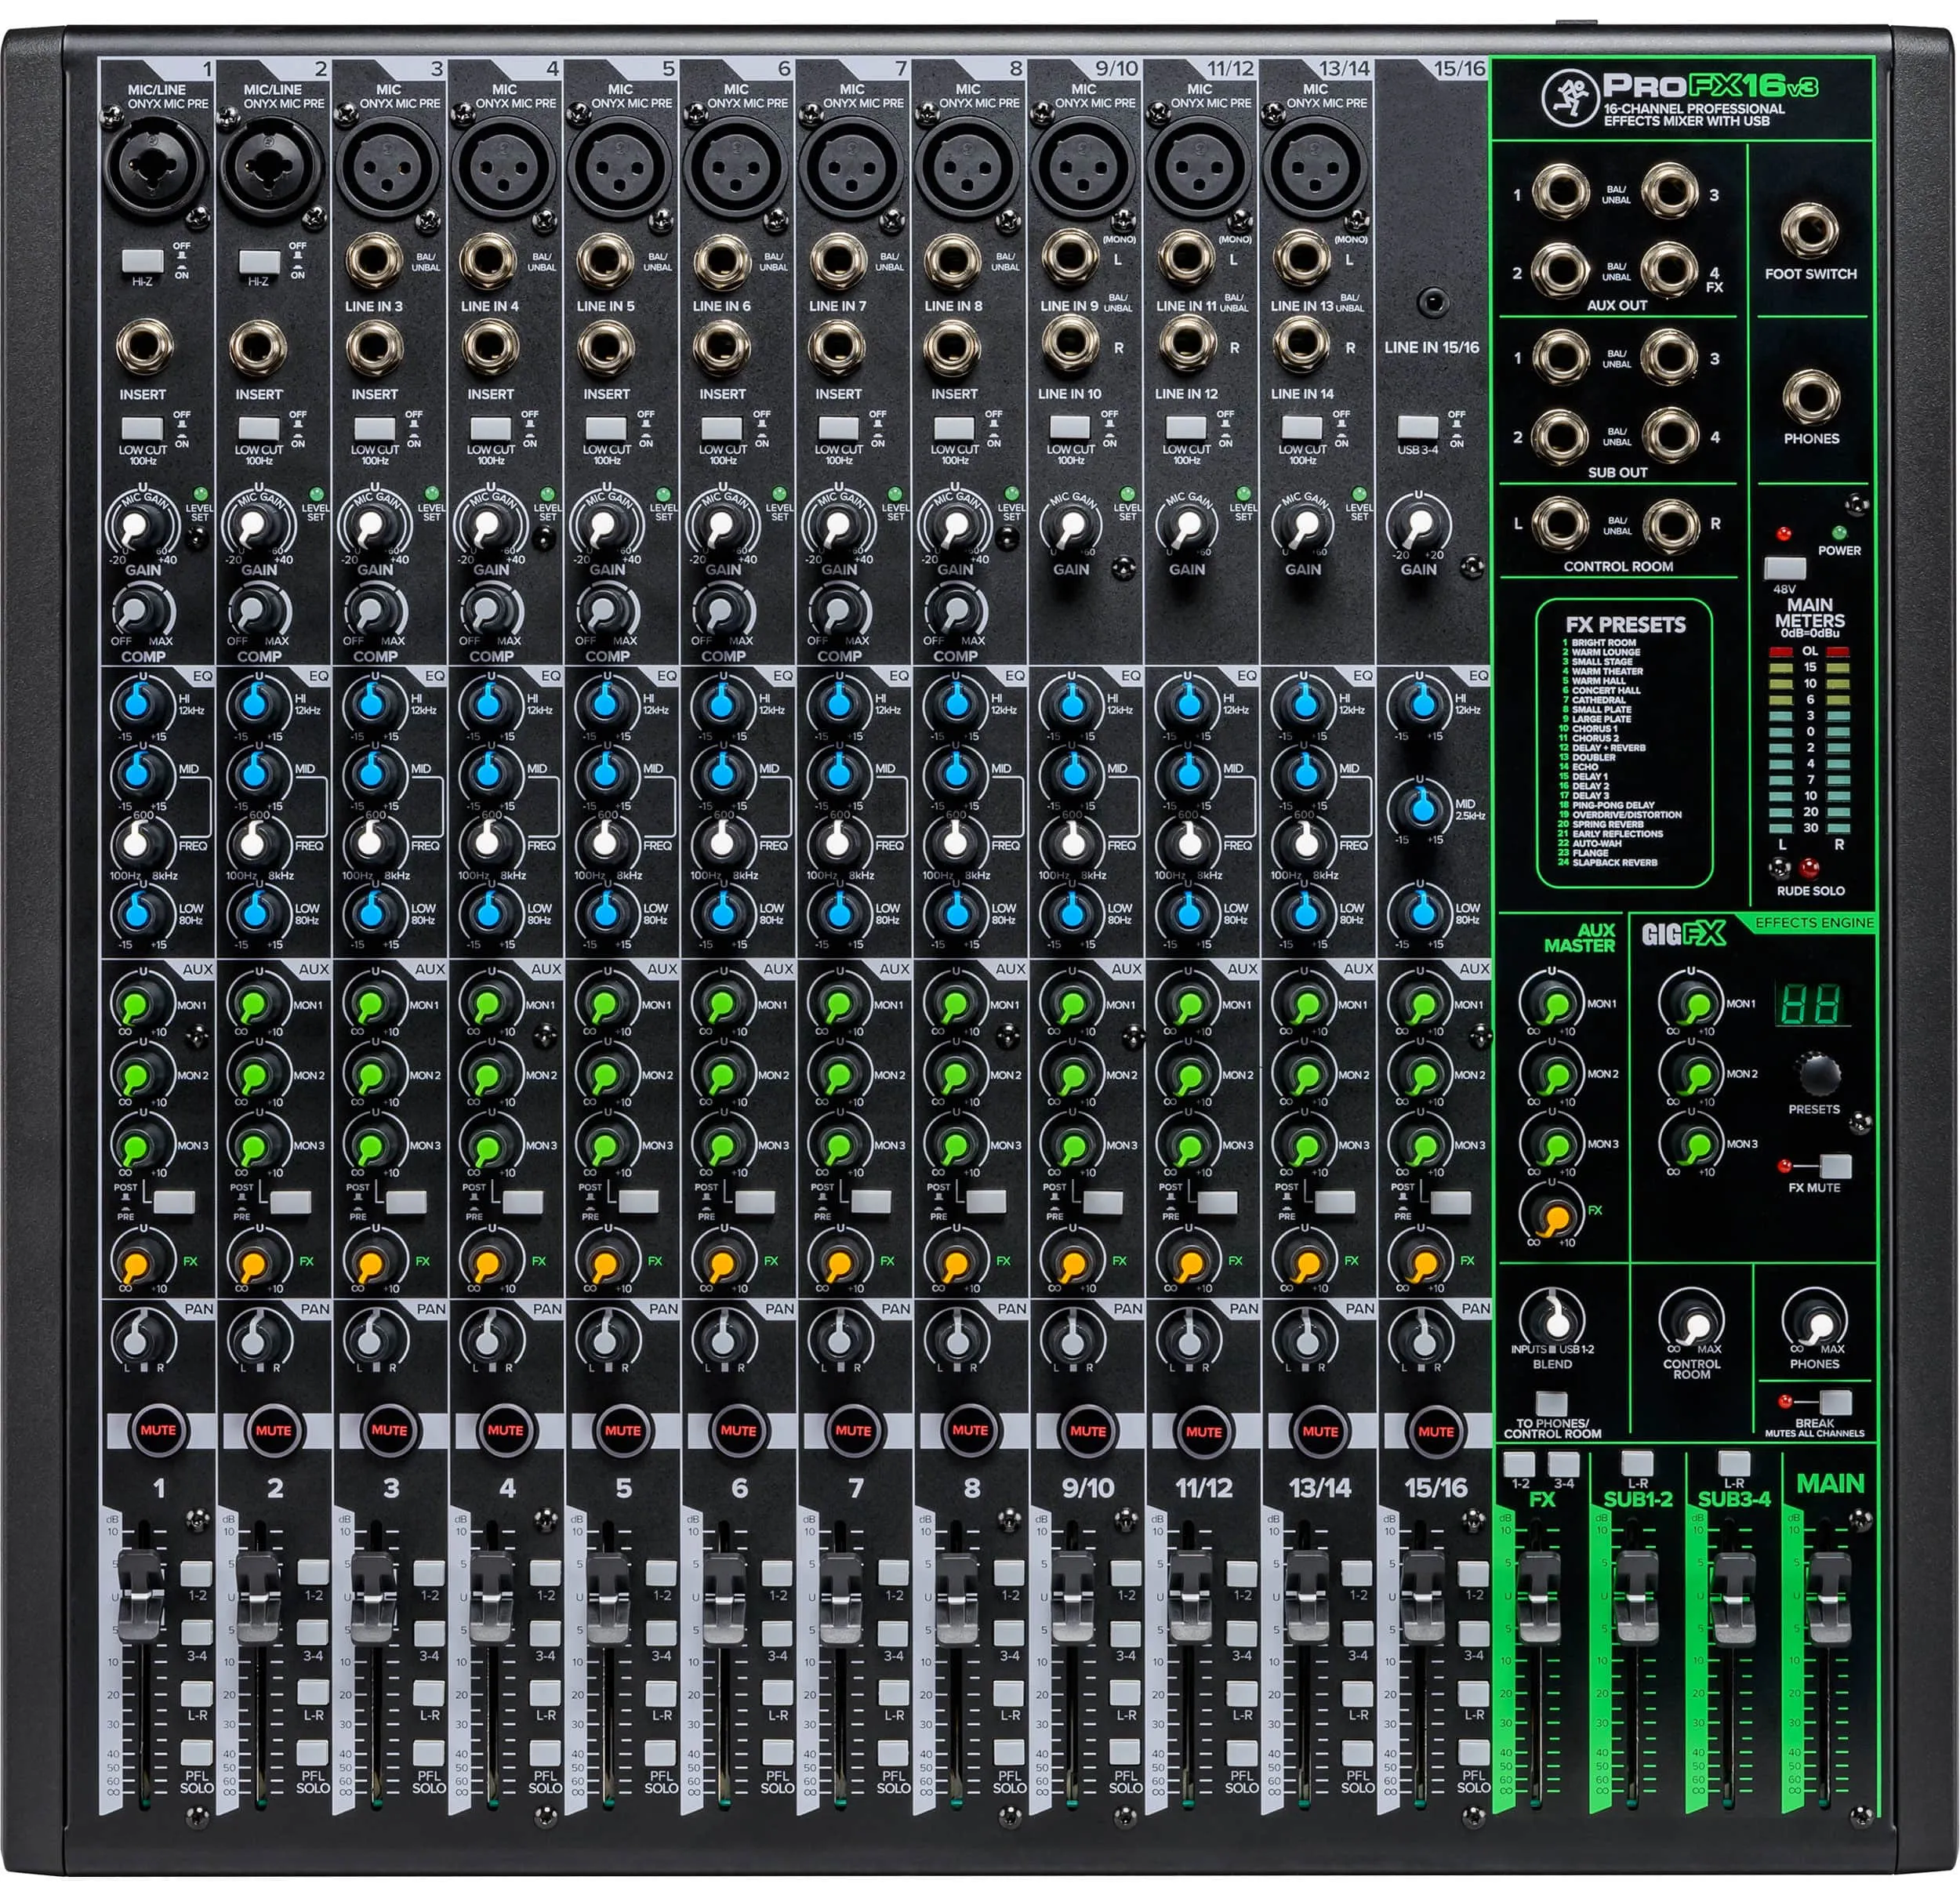This screenshot has width=1960, height=1891.
Task: Click the PHONES output jack
Action: [1811, 397]
